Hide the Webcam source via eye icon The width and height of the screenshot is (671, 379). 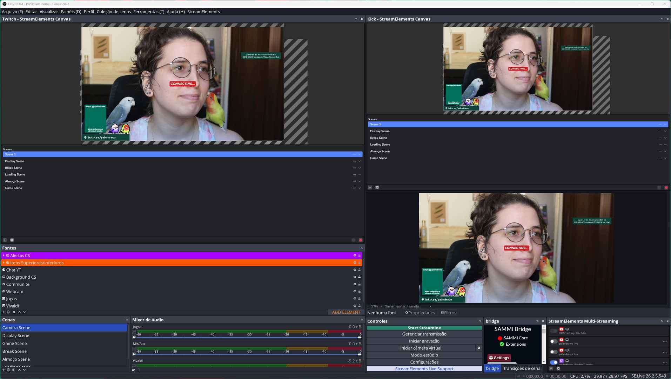click(355, 292)
